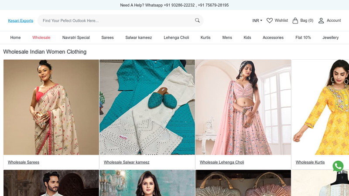Click the Account text link

pyautogui.click(x=334, y=20)
